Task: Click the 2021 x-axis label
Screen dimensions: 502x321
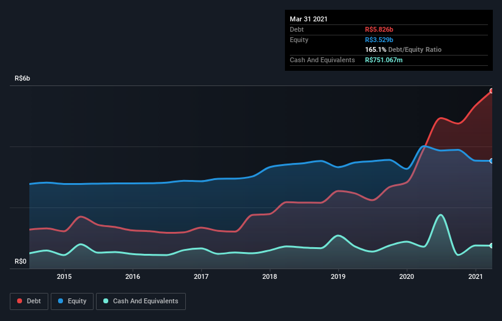Action: click(x=476, y=276)
